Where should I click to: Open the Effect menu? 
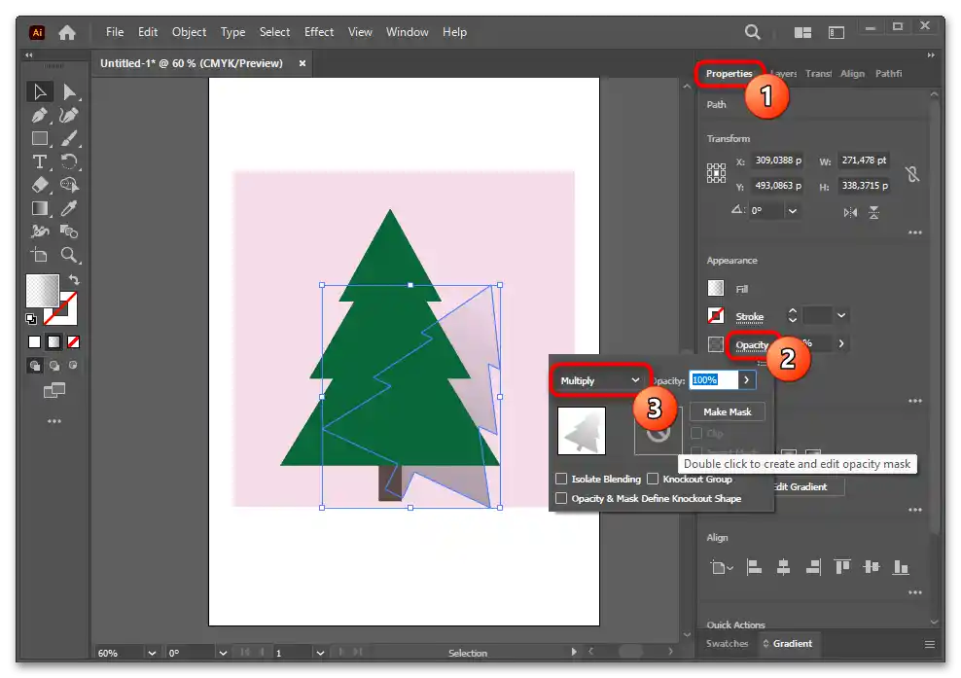pos(319,32)
